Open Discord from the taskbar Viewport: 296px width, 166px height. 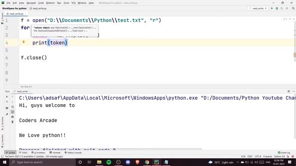click(128, 162)
